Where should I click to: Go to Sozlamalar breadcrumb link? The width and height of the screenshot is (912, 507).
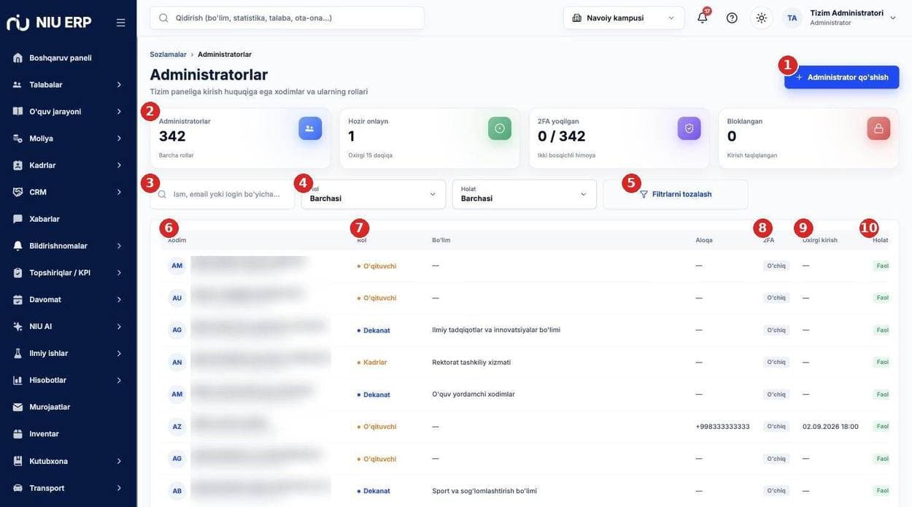[x=168, y=54]
